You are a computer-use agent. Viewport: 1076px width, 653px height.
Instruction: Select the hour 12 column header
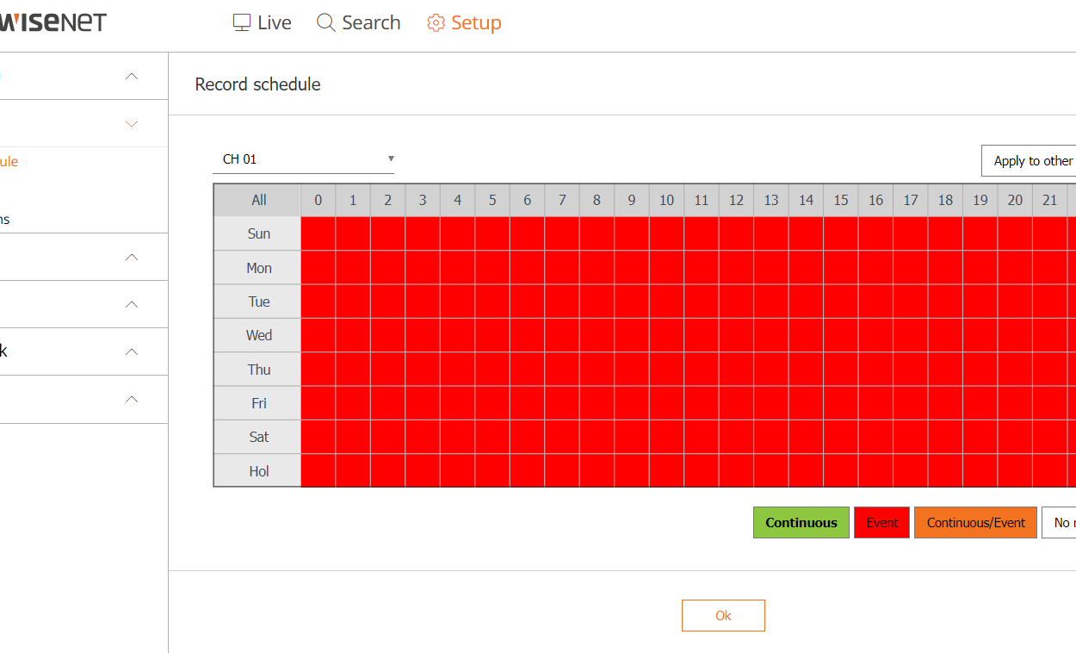click(x=736, y=200)
